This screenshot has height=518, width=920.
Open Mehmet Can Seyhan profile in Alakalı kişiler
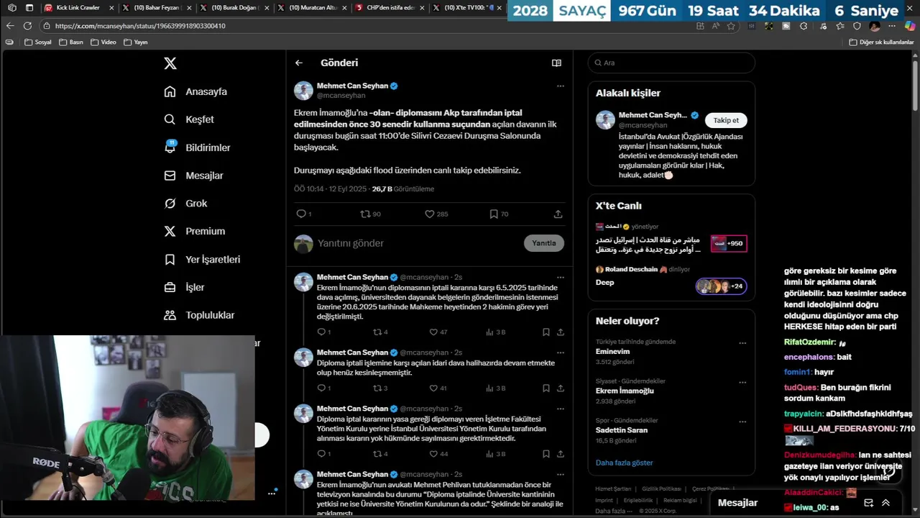coord(653,115)
